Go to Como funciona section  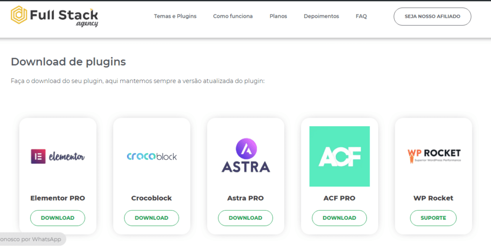(233, 16)
